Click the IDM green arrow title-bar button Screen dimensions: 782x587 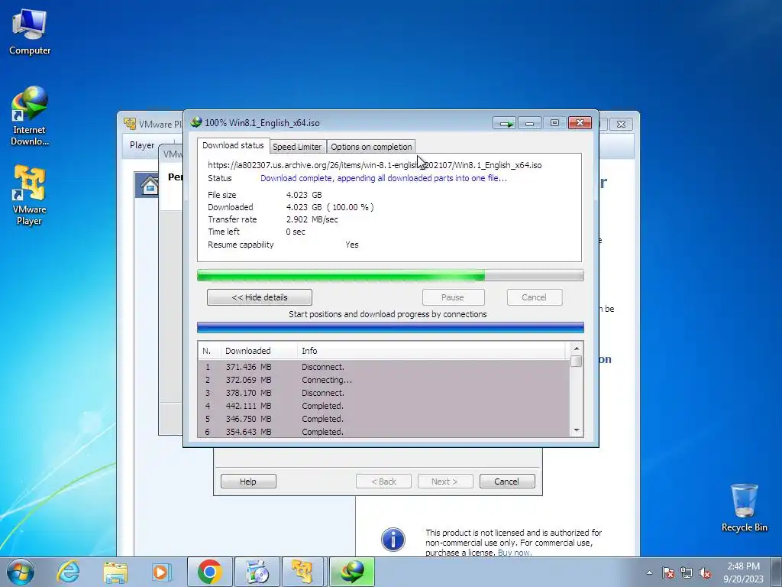(x=504, y=123)
